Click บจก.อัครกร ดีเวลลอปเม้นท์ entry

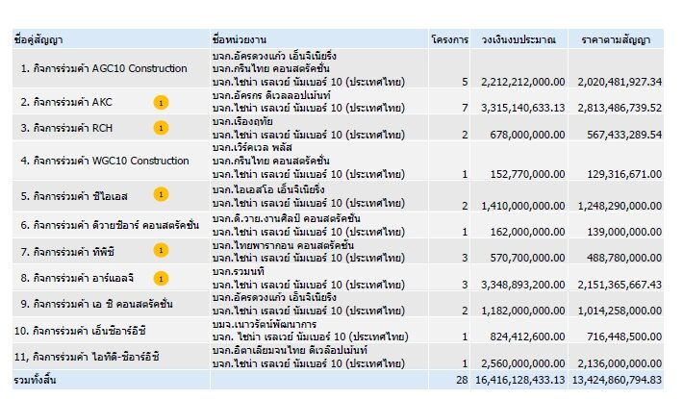(x=271, y=95)
